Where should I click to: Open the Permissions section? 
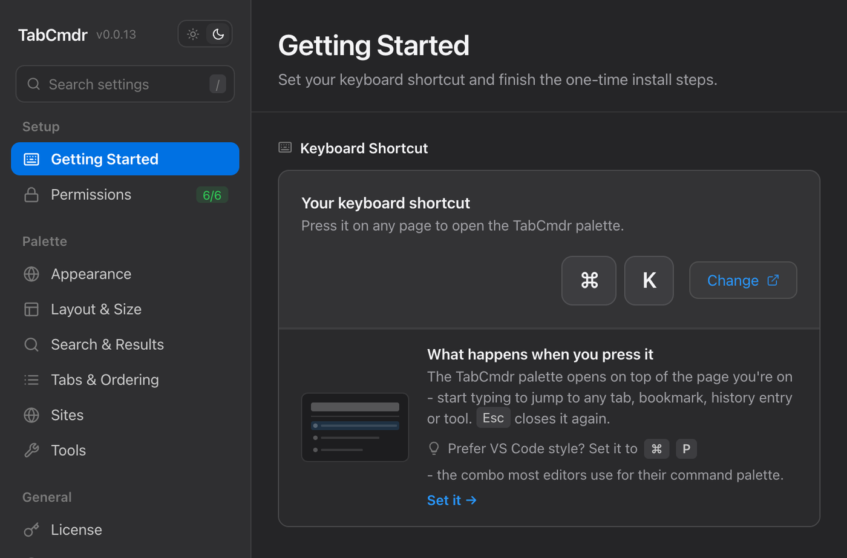[x=125, y=195]
